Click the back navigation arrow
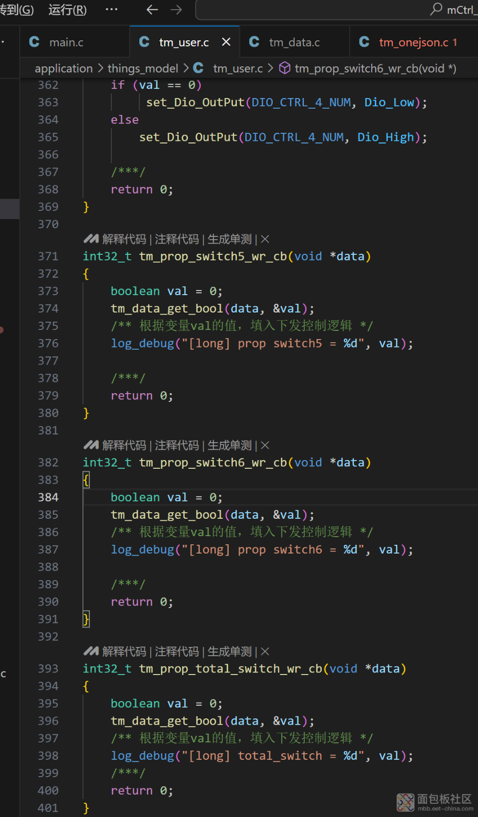 [x=152, y=10]
